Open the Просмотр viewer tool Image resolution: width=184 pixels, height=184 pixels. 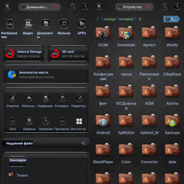click(x=63, y=121)
